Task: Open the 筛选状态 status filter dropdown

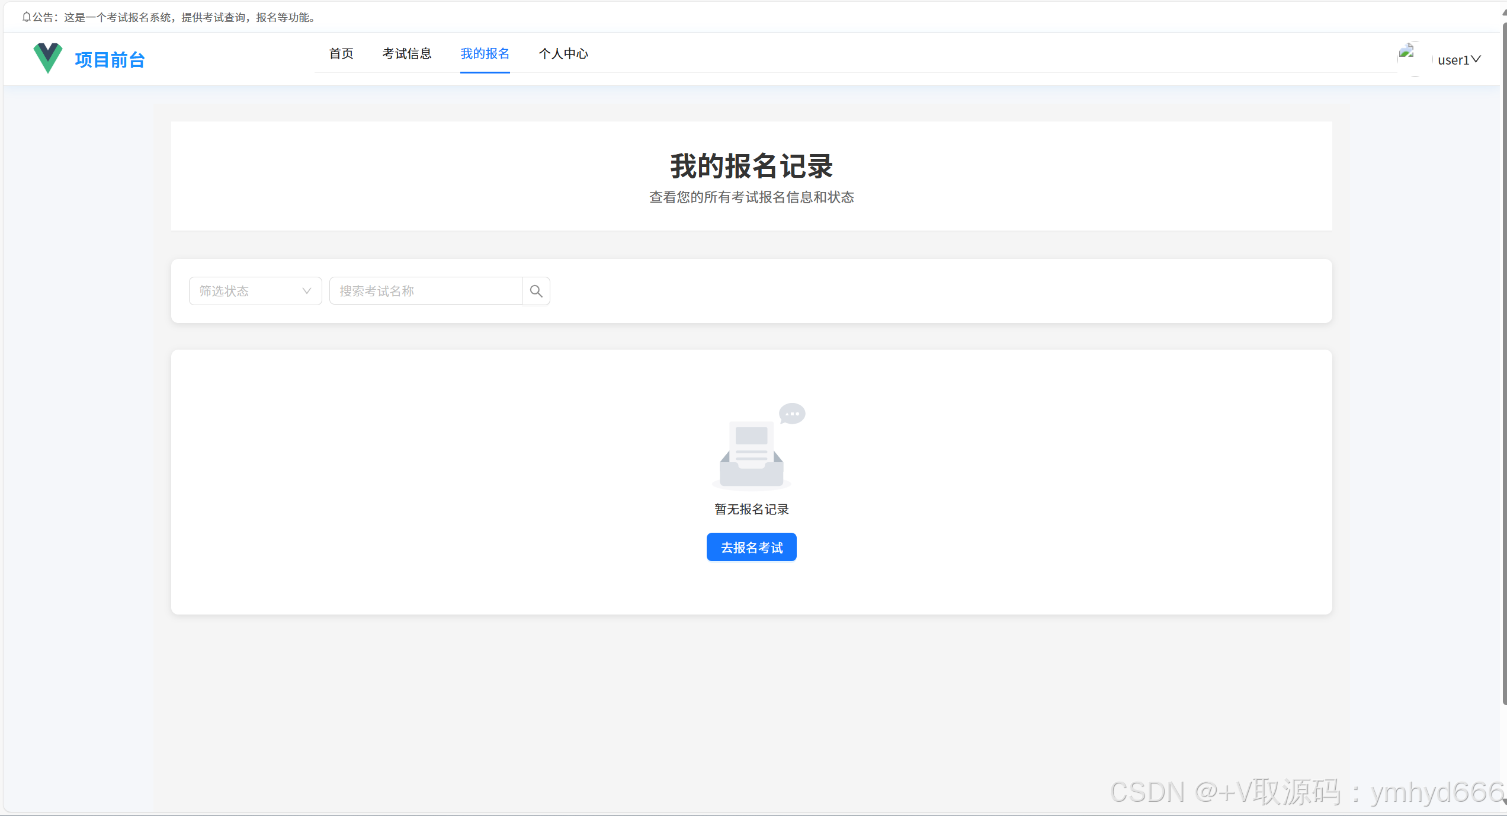Action: point(255,291)
